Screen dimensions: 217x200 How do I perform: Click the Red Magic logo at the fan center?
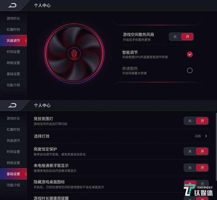pos(74,54)
